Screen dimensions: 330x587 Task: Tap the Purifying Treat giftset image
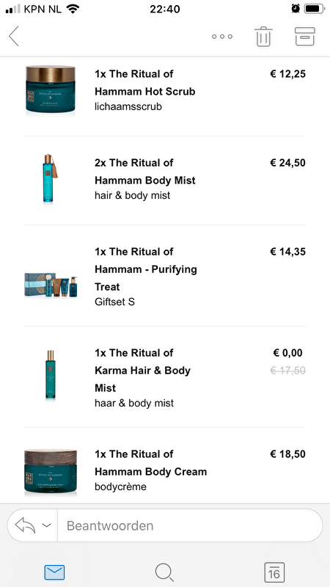[51, 285]
